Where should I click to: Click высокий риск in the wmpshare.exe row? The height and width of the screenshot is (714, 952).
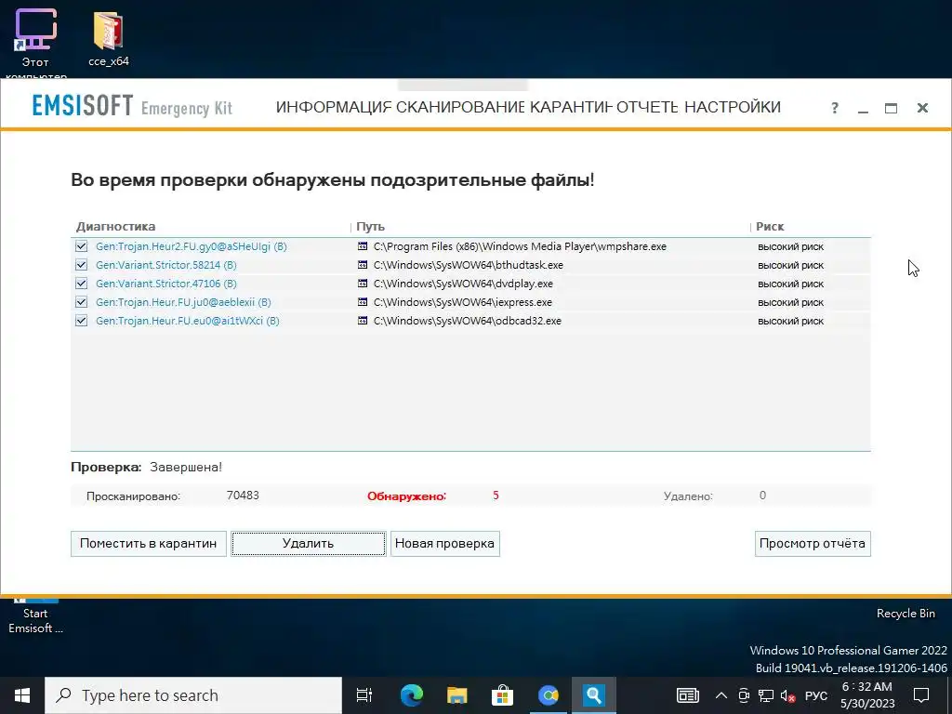[790, 246]
